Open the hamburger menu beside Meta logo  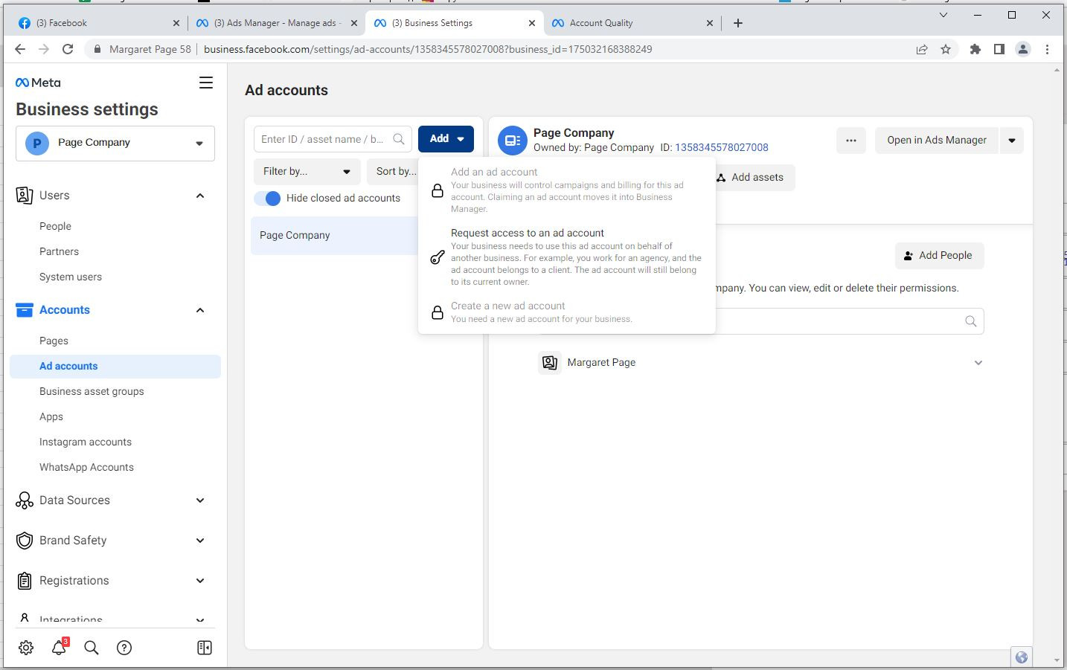tap(206, 83)
